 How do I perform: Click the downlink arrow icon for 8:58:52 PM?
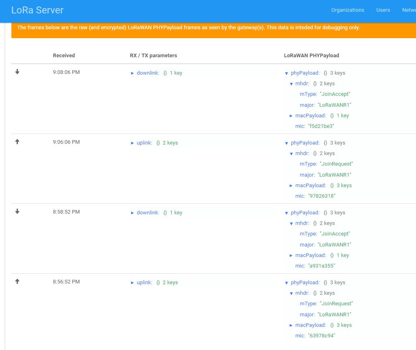tap(17, 212)
